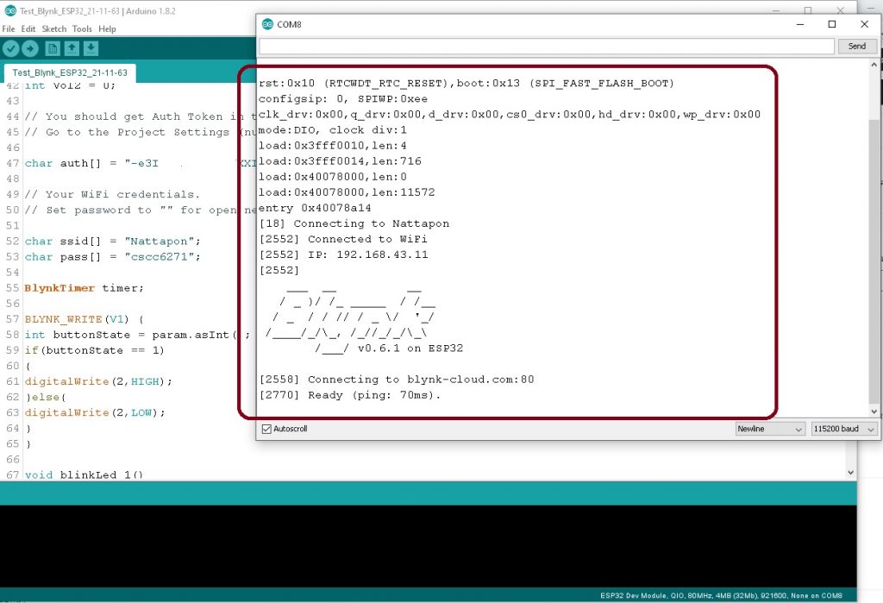Click the New sketch icon
The image size is (883, 603).
(53, 48)
